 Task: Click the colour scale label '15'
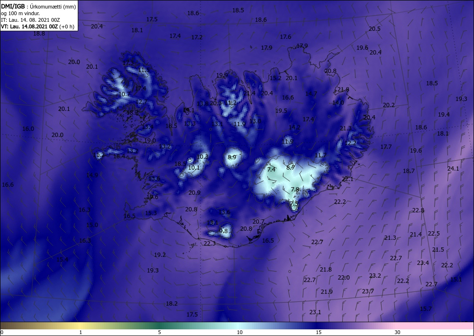click(x=319, y=332)
